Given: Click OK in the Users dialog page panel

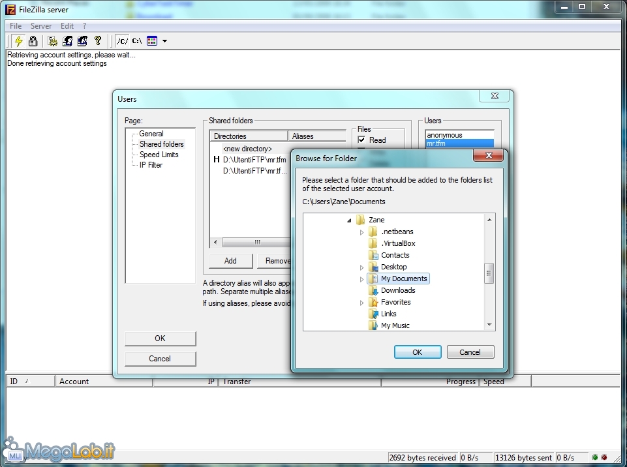Looking at the screenshot, I should click(160, 339).
